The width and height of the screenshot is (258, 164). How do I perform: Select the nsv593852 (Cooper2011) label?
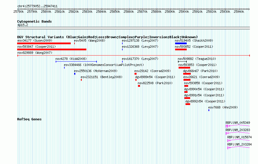(194, 47)
